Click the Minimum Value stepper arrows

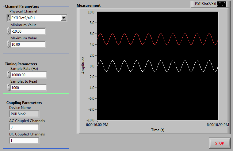click(x=8, y=31)
